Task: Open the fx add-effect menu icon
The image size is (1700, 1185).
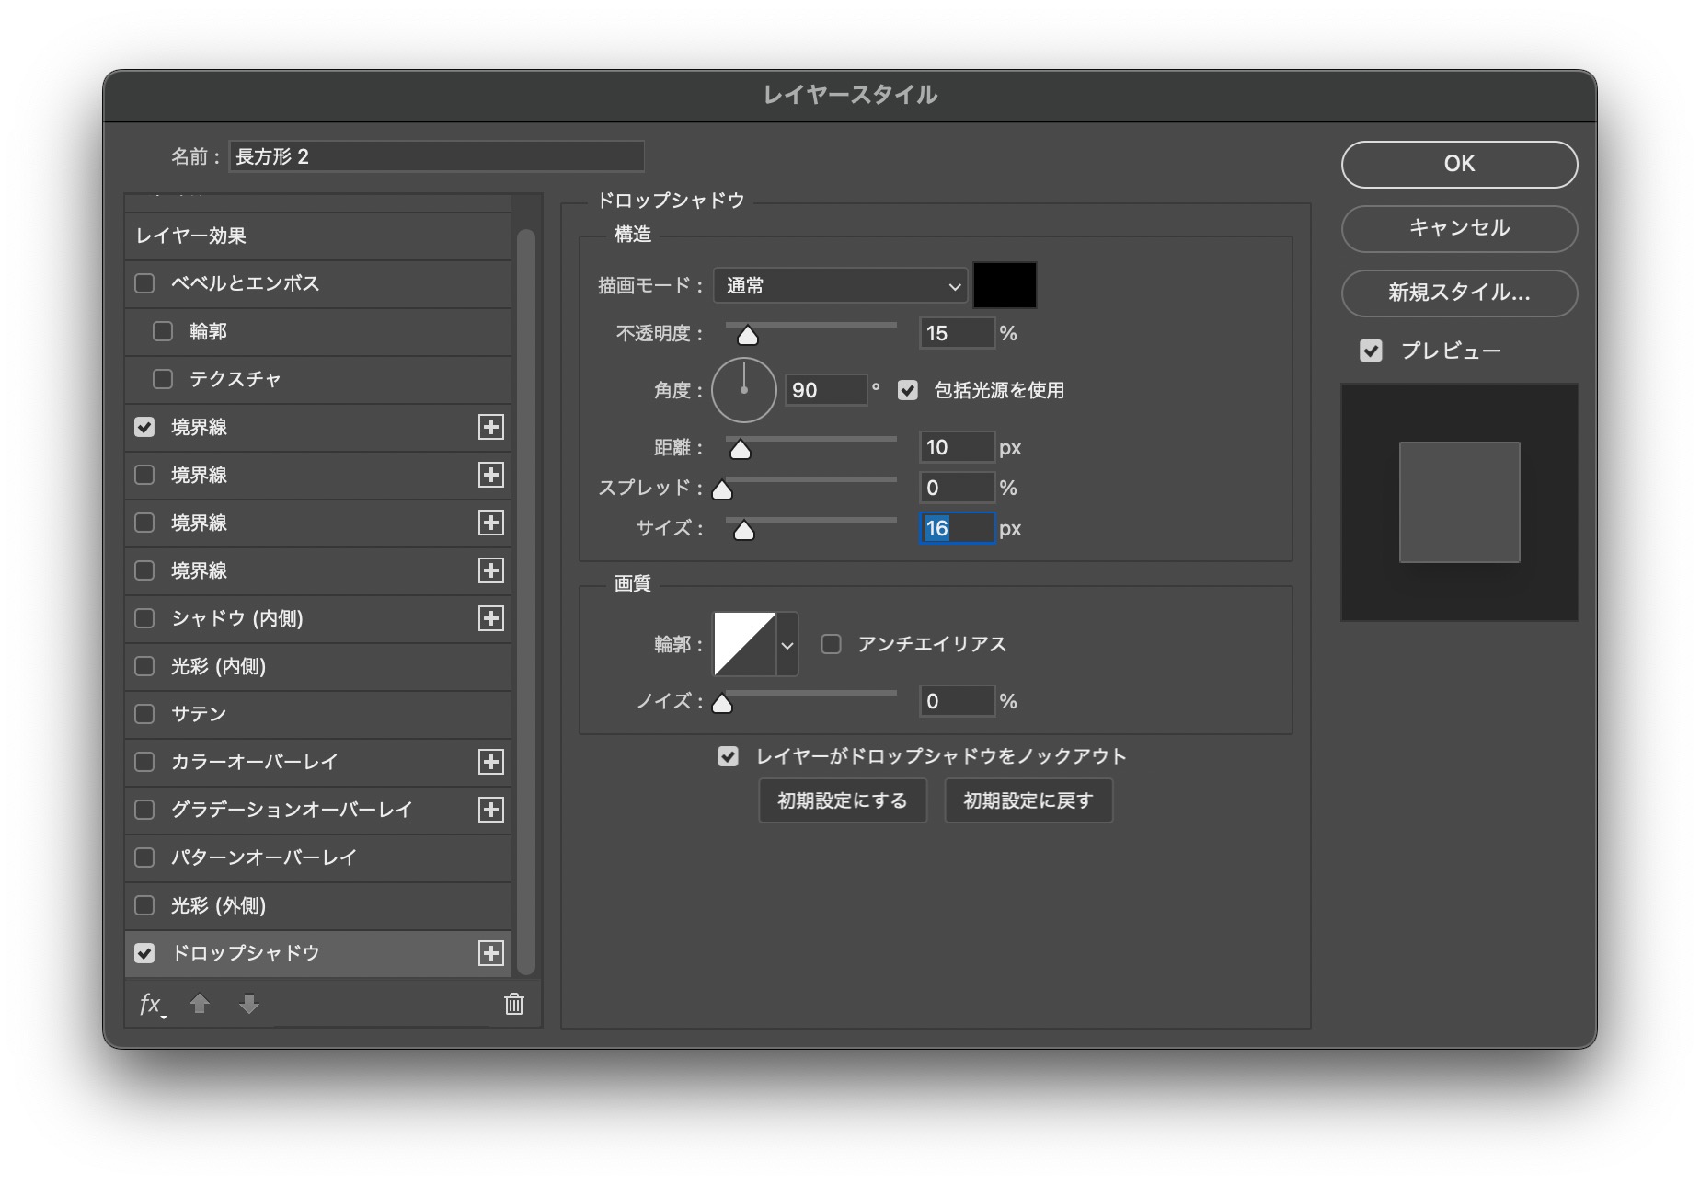Action: click(152, 1005)
